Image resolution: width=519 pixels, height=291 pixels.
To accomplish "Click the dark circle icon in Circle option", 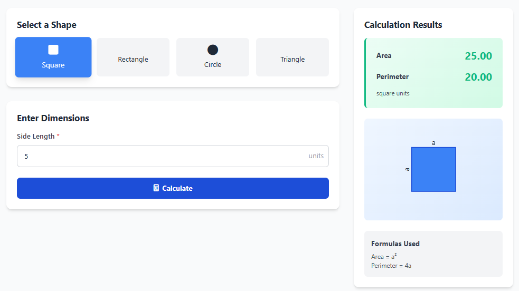I will (213, 50).
